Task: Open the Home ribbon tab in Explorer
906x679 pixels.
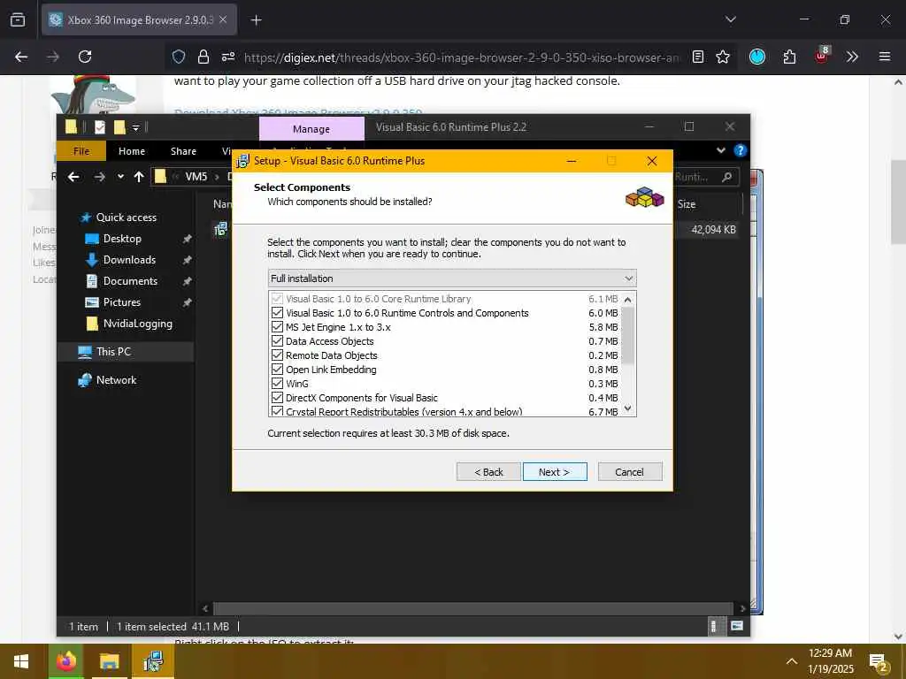Action: click(132, 151)
